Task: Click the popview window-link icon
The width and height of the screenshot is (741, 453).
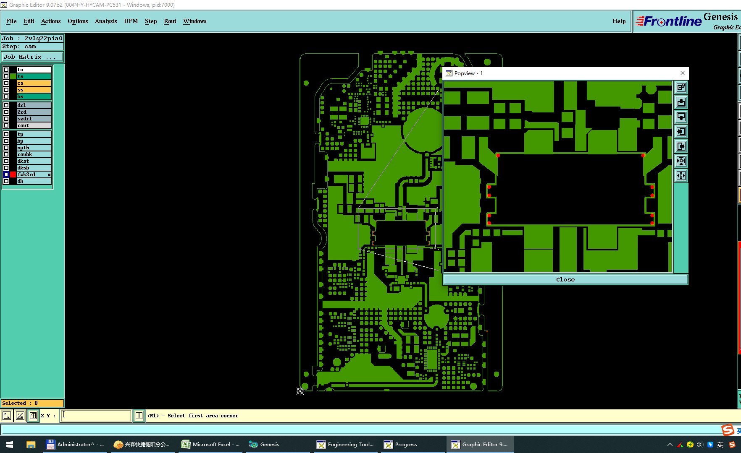Action: (x=681, y=88)
